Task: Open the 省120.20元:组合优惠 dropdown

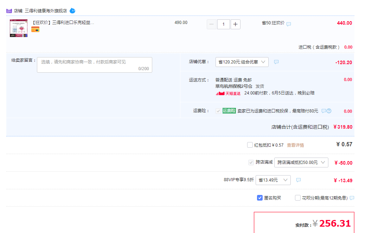Action: tap(242, 62)
